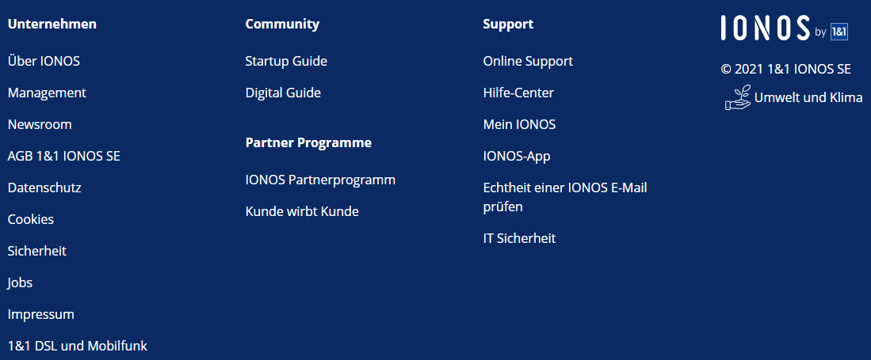Visit the Digital Guide link
The height and width of the screenshot is (360, 871).
(283, 93)
